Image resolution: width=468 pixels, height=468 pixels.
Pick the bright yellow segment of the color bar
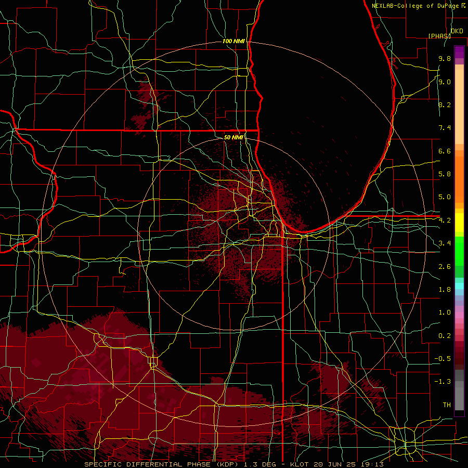pos(459,223)
